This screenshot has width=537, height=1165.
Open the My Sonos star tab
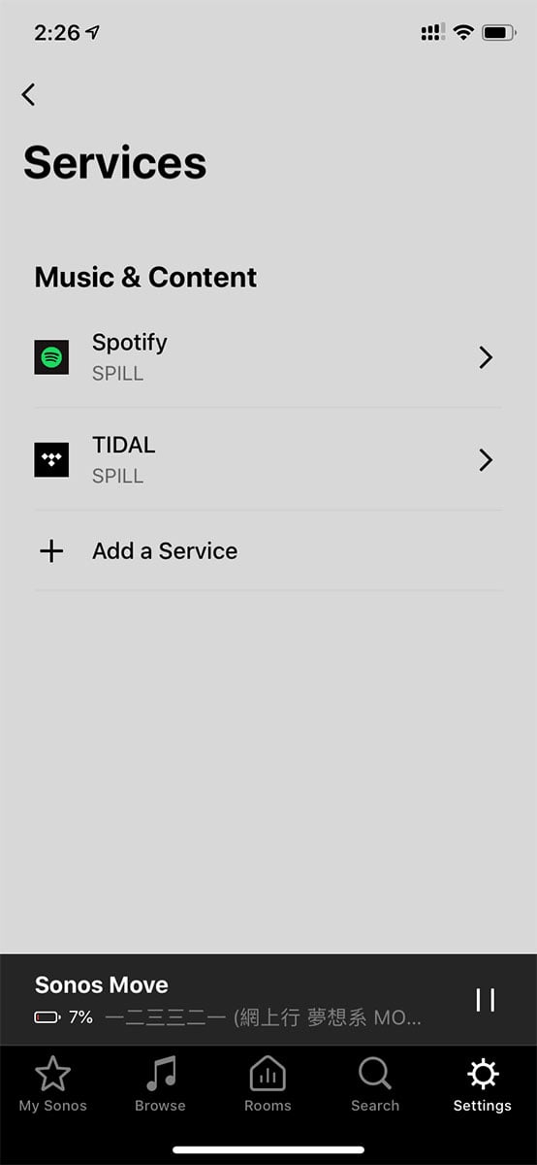[x=52, y=1084]
